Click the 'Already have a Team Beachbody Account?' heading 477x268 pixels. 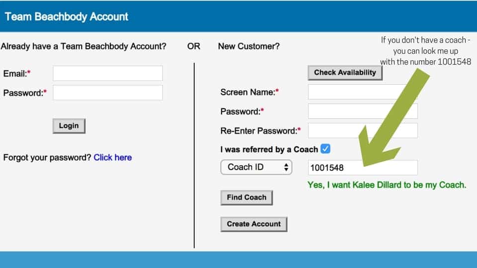click(83, 46)
